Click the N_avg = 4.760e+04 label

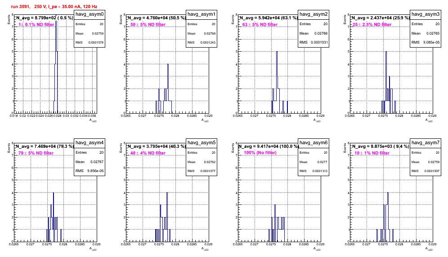click(157, 18)
